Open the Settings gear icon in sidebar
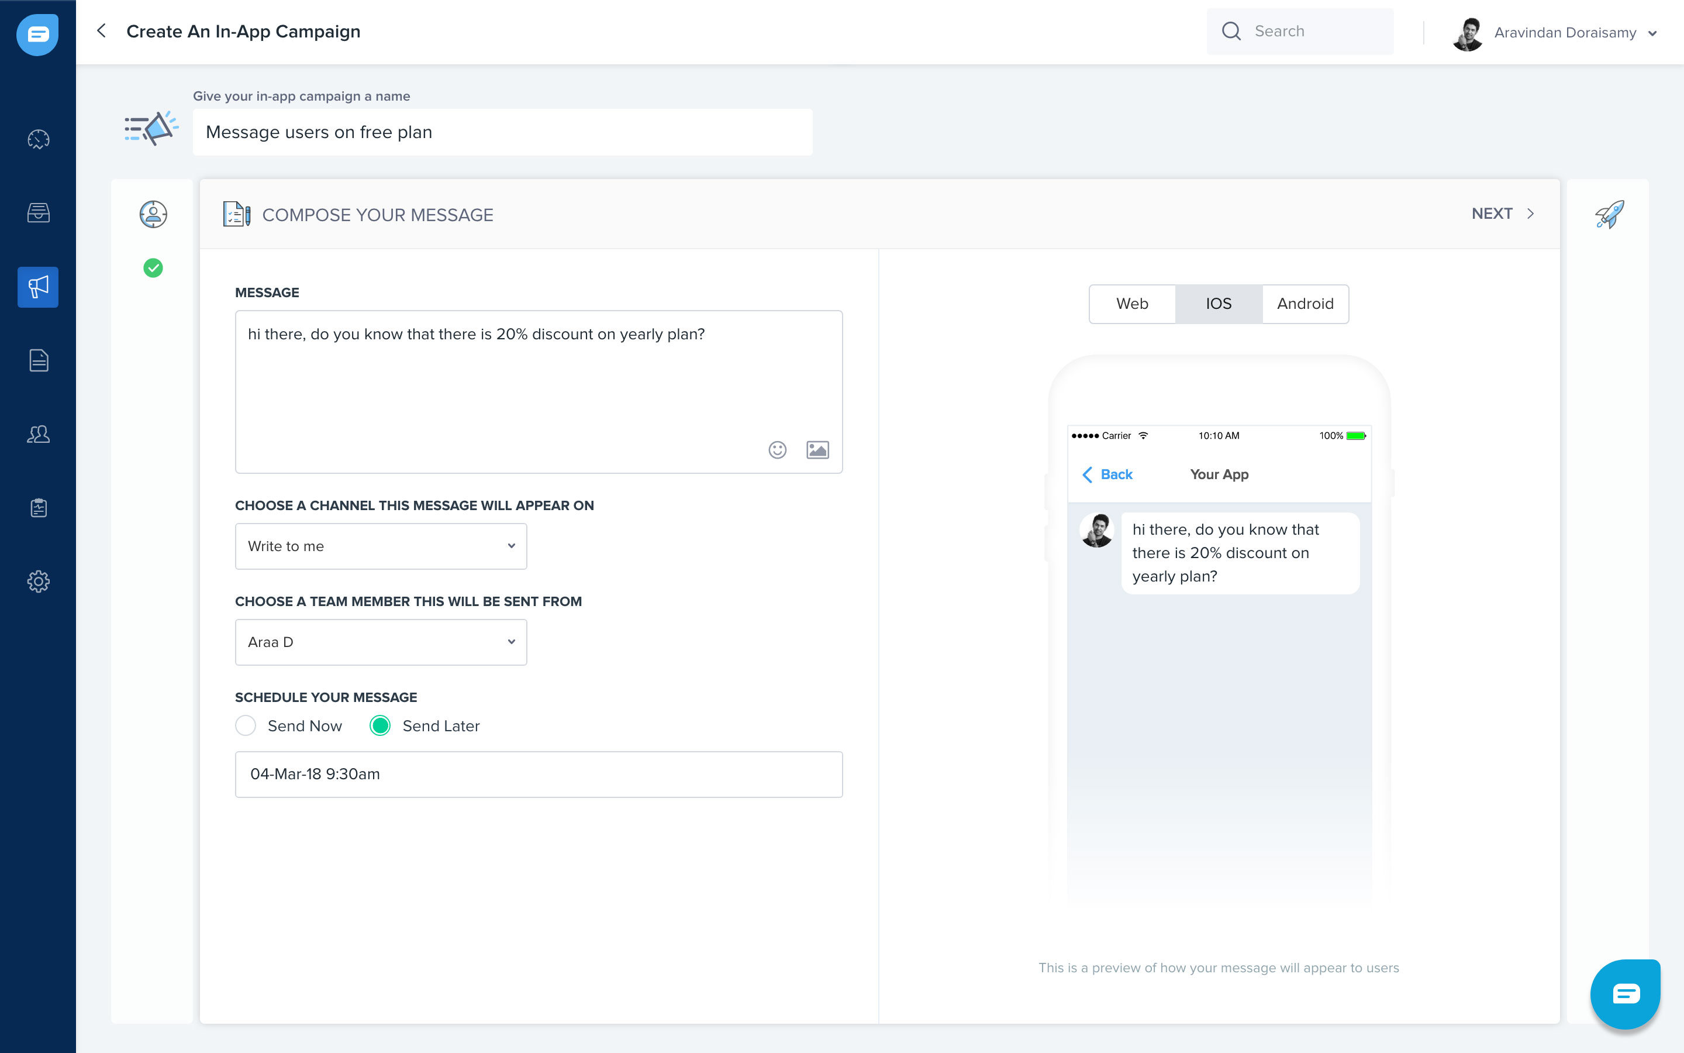Viewport: 1684px width, 1053px height. point(38,581)
